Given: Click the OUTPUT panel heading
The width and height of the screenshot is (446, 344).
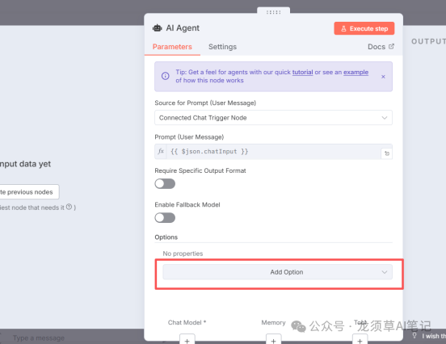Looking at the screenshot, I should (428, 41).
